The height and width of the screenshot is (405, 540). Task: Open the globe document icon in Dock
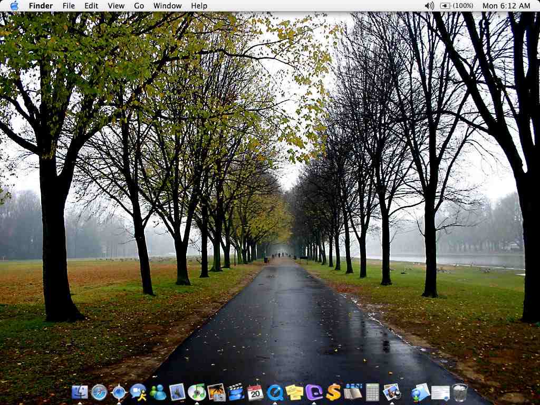(x=420, y=392)
